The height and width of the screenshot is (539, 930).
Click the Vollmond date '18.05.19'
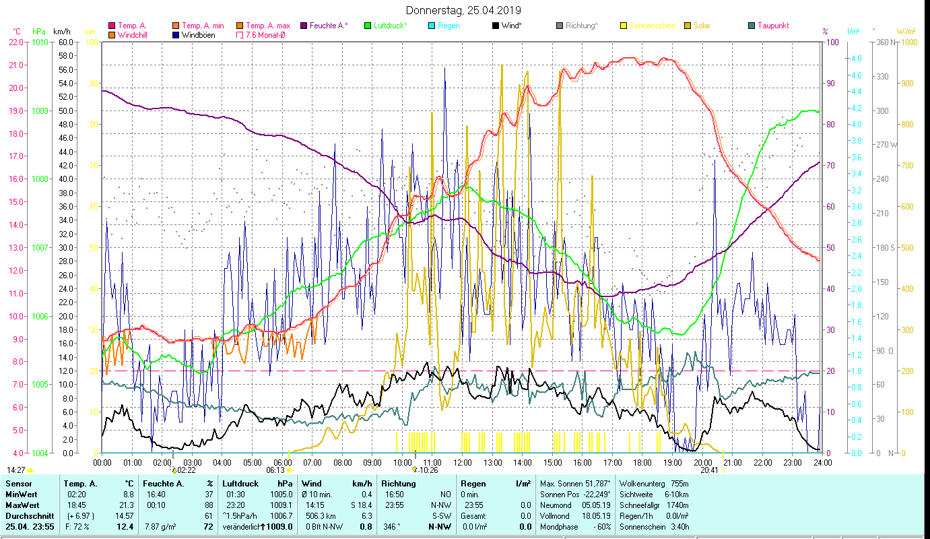[595, 516]
